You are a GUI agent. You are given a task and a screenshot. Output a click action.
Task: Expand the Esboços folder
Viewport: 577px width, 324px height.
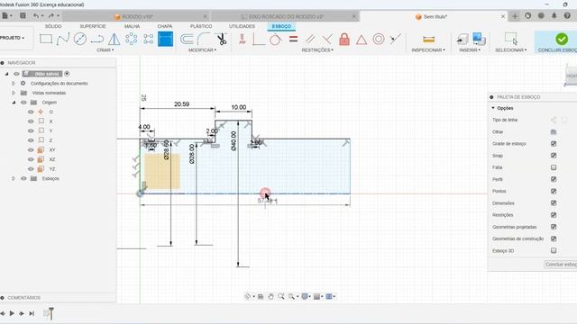click(14, 178)
